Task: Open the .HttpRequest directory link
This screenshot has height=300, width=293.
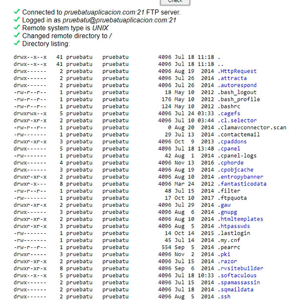Action: tap(237, 71)
